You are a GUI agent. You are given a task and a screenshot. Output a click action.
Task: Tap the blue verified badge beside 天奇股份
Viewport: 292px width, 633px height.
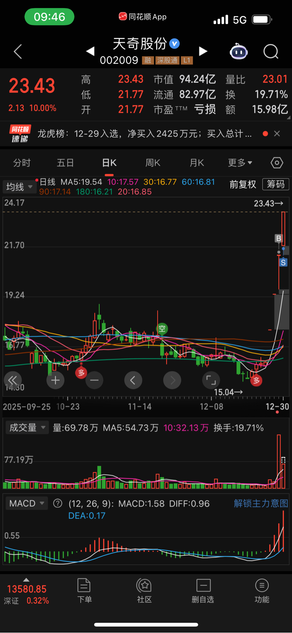(x=175, y=44)
